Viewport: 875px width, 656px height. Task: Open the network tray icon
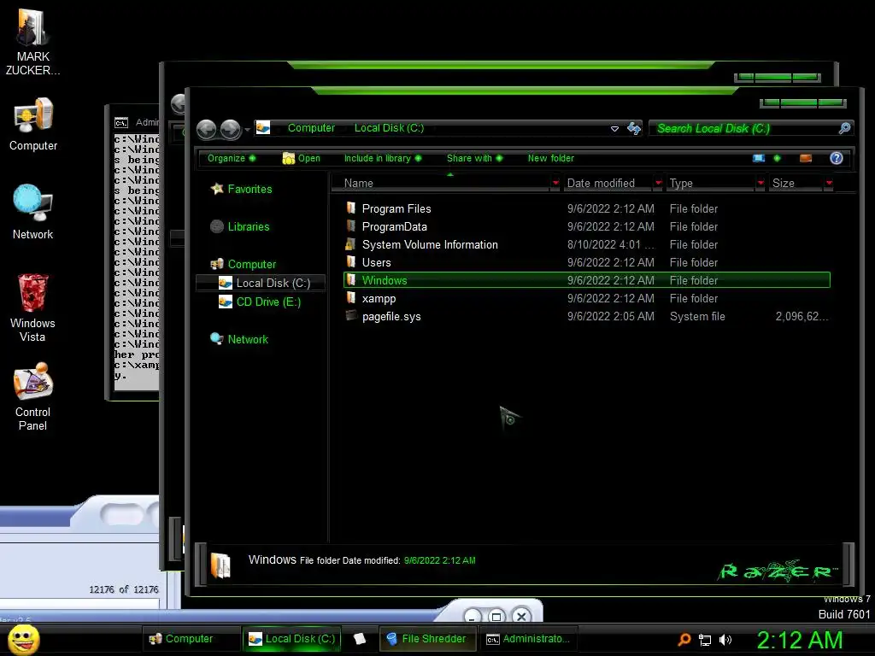(705, 640)
